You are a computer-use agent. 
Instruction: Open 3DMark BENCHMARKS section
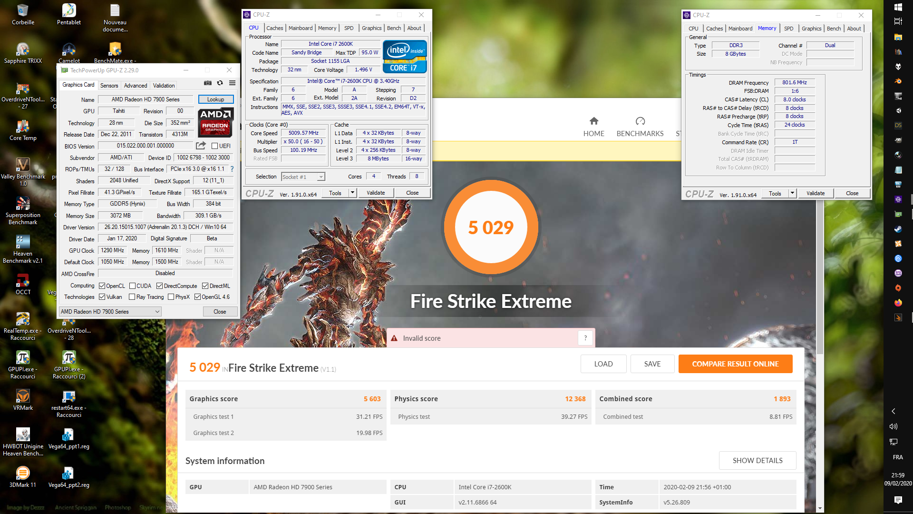[640, 127]
